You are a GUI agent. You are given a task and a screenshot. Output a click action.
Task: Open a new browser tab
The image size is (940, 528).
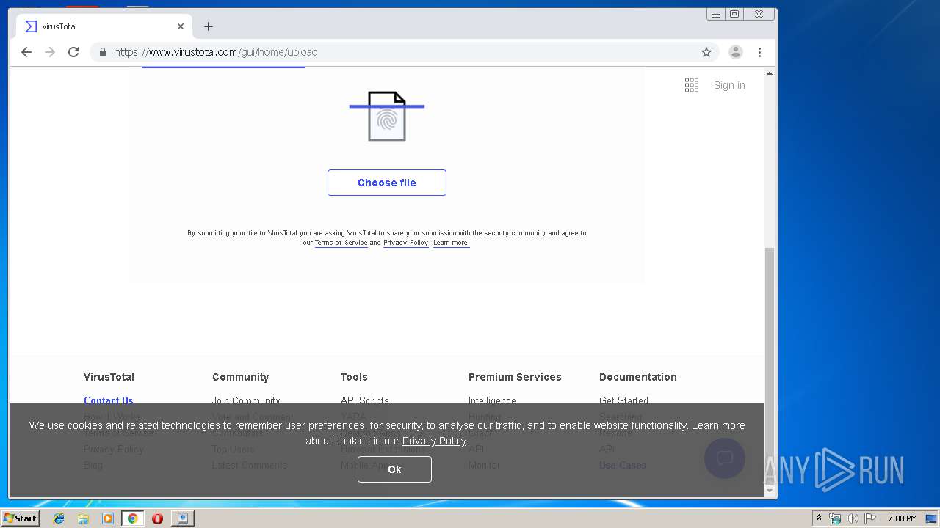[209, 26]
